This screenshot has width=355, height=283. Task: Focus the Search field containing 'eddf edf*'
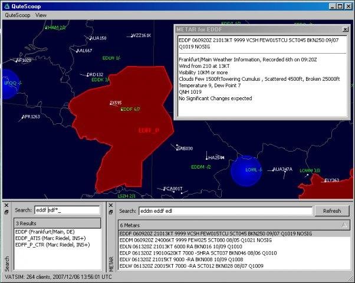coord(67,210)
